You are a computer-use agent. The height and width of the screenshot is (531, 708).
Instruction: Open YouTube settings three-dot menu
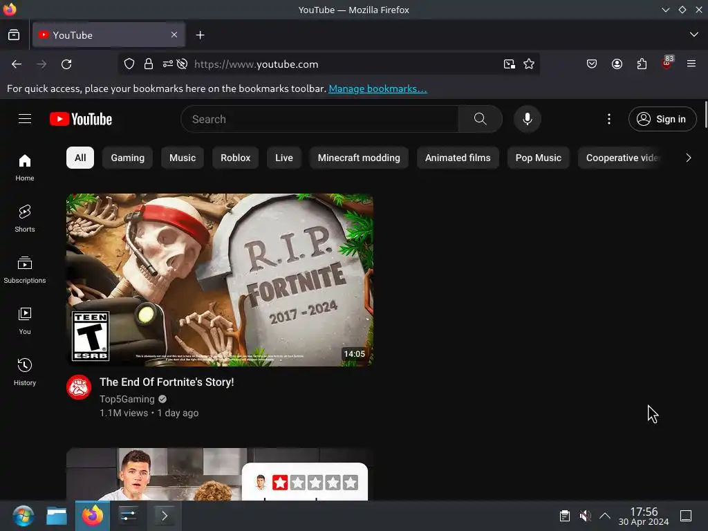pos(608,119)
